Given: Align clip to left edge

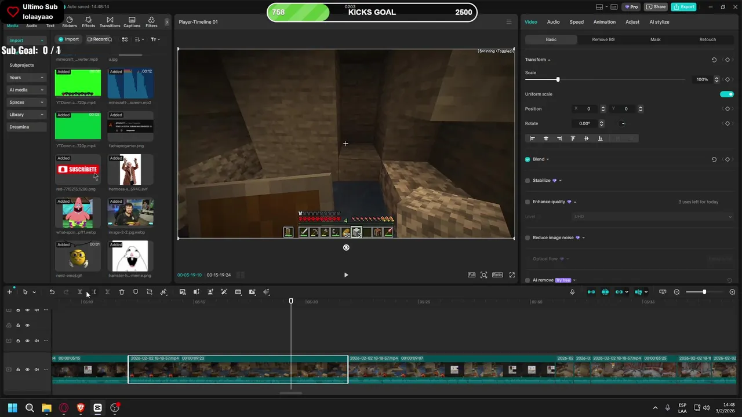Looking at the screenshot, I should (x=532, y=138).
